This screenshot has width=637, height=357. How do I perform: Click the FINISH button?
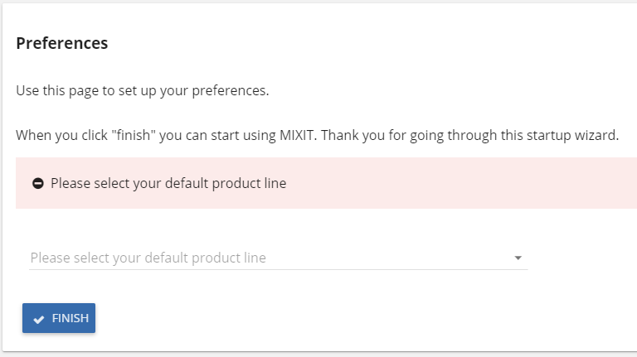tap(59, 318)
